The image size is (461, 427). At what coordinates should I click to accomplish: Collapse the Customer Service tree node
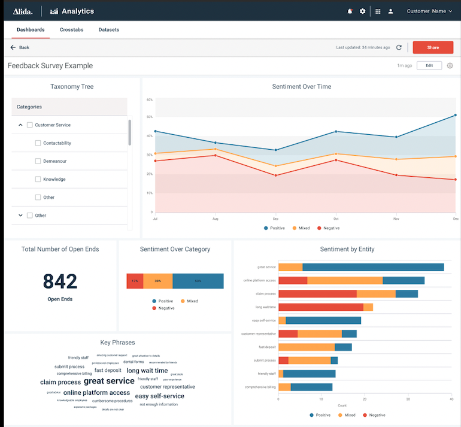[20, 125]
